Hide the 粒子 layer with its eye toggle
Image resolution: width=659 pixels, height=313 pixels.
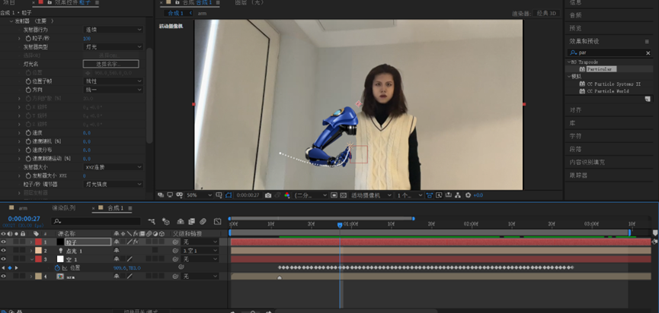coord(3,242)
